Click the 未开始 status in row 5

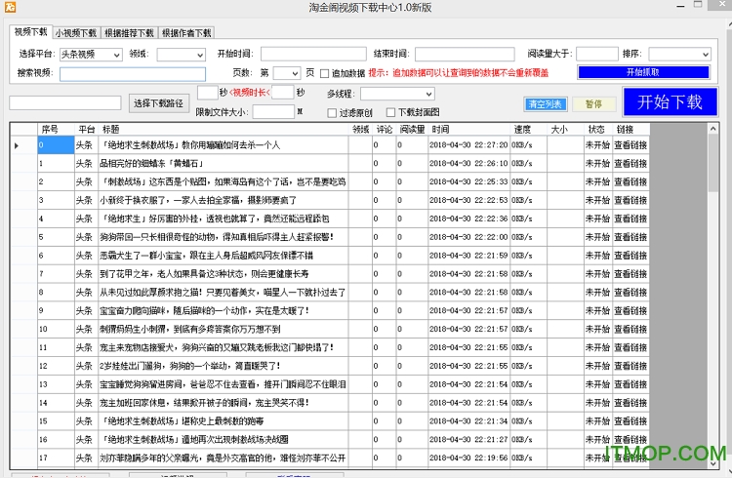[x=597, y=237]
